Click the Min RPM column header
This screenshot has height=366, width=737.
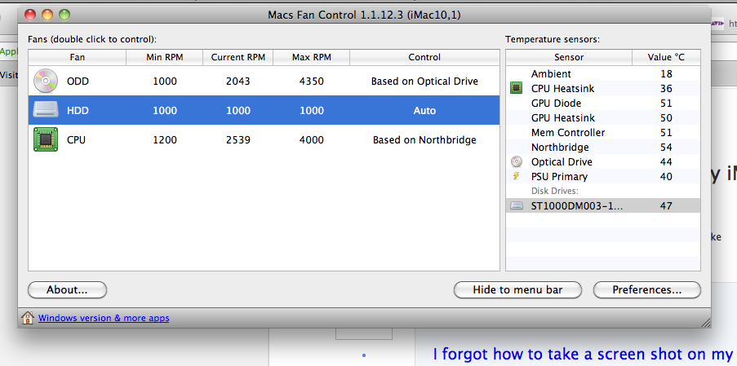point(165,57)
